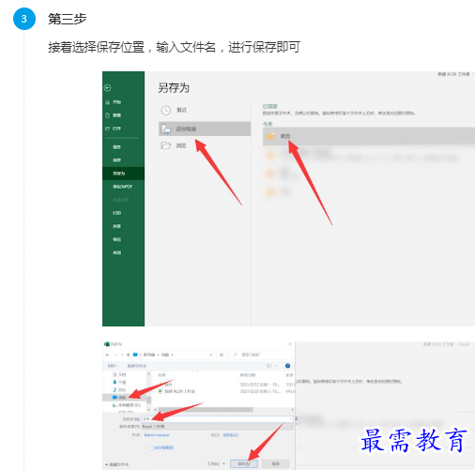Screen dimensions: 475x470
Task: Select the New (新建) item in green sidebar
Action: click(114, 115)
